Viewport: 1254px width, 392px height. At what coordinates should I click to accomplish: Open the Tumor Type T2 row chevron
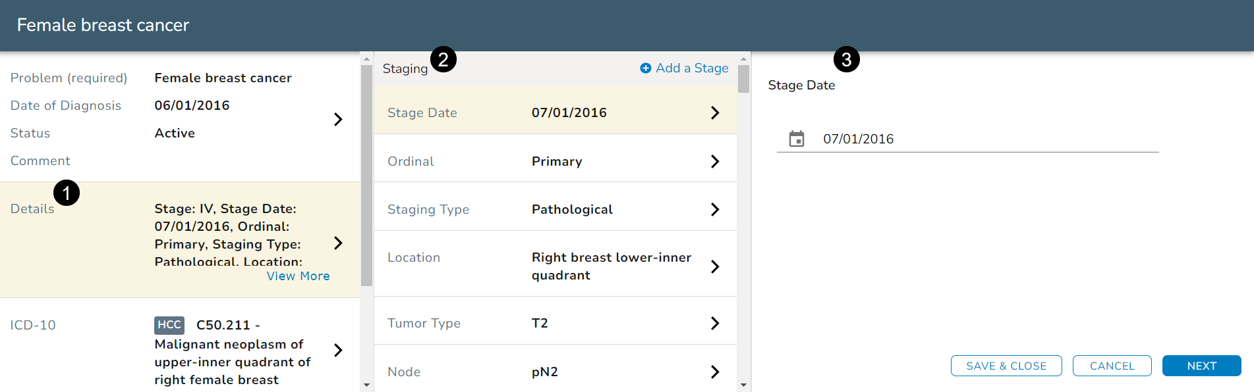click(x=715, y=323)
